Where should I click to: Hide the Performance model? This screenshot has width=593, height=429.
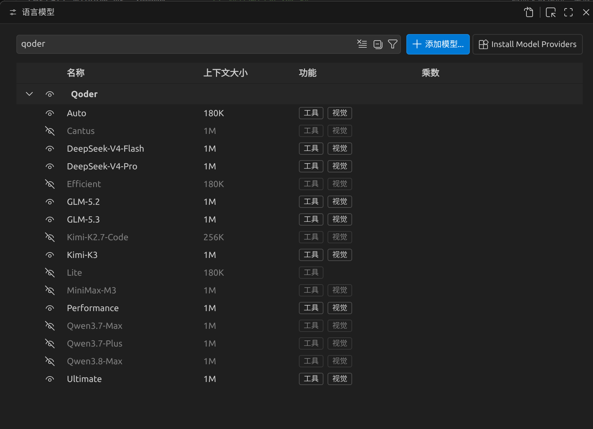tap(50, 308)
